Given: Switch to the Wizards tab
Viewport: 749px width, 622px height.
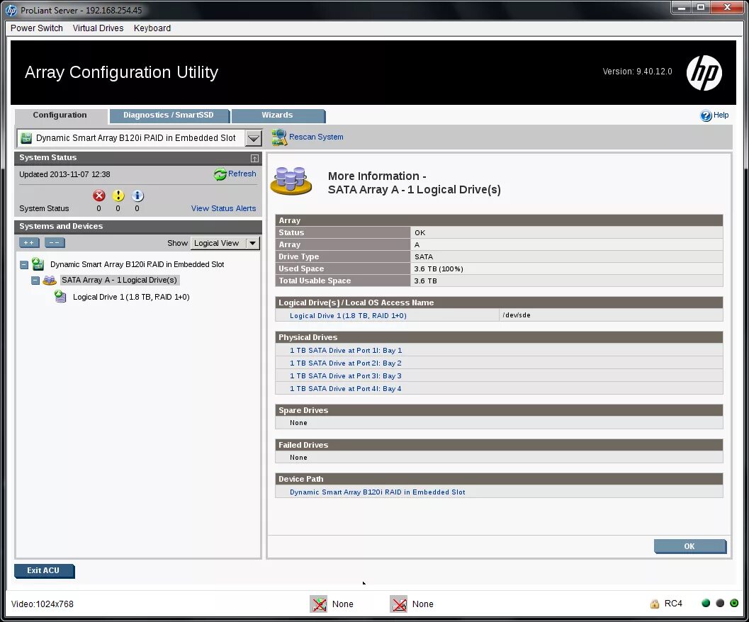Looking at the screenshot, I should 277,115.
